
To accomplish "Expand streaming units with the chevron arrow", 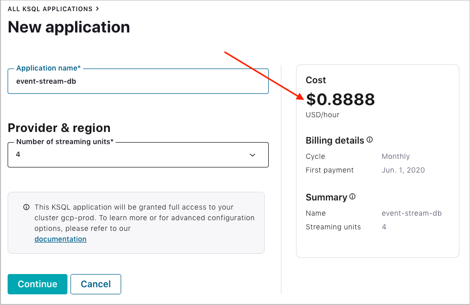I will [252, 155].
